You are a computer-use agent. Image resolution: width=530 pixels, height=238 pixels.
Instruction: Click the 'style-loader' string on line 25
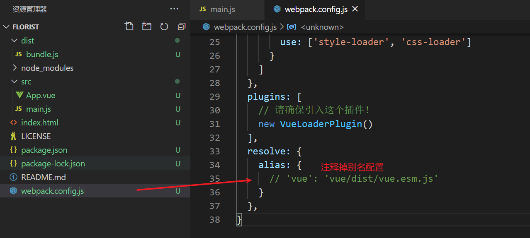coord(352,42)
